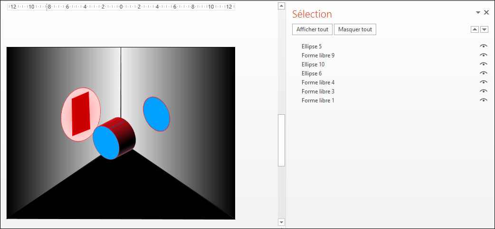The height and width of the screenshot is (229, 495).
Task: Select Forme libre 3 in the list
Action: pos(318,92)
